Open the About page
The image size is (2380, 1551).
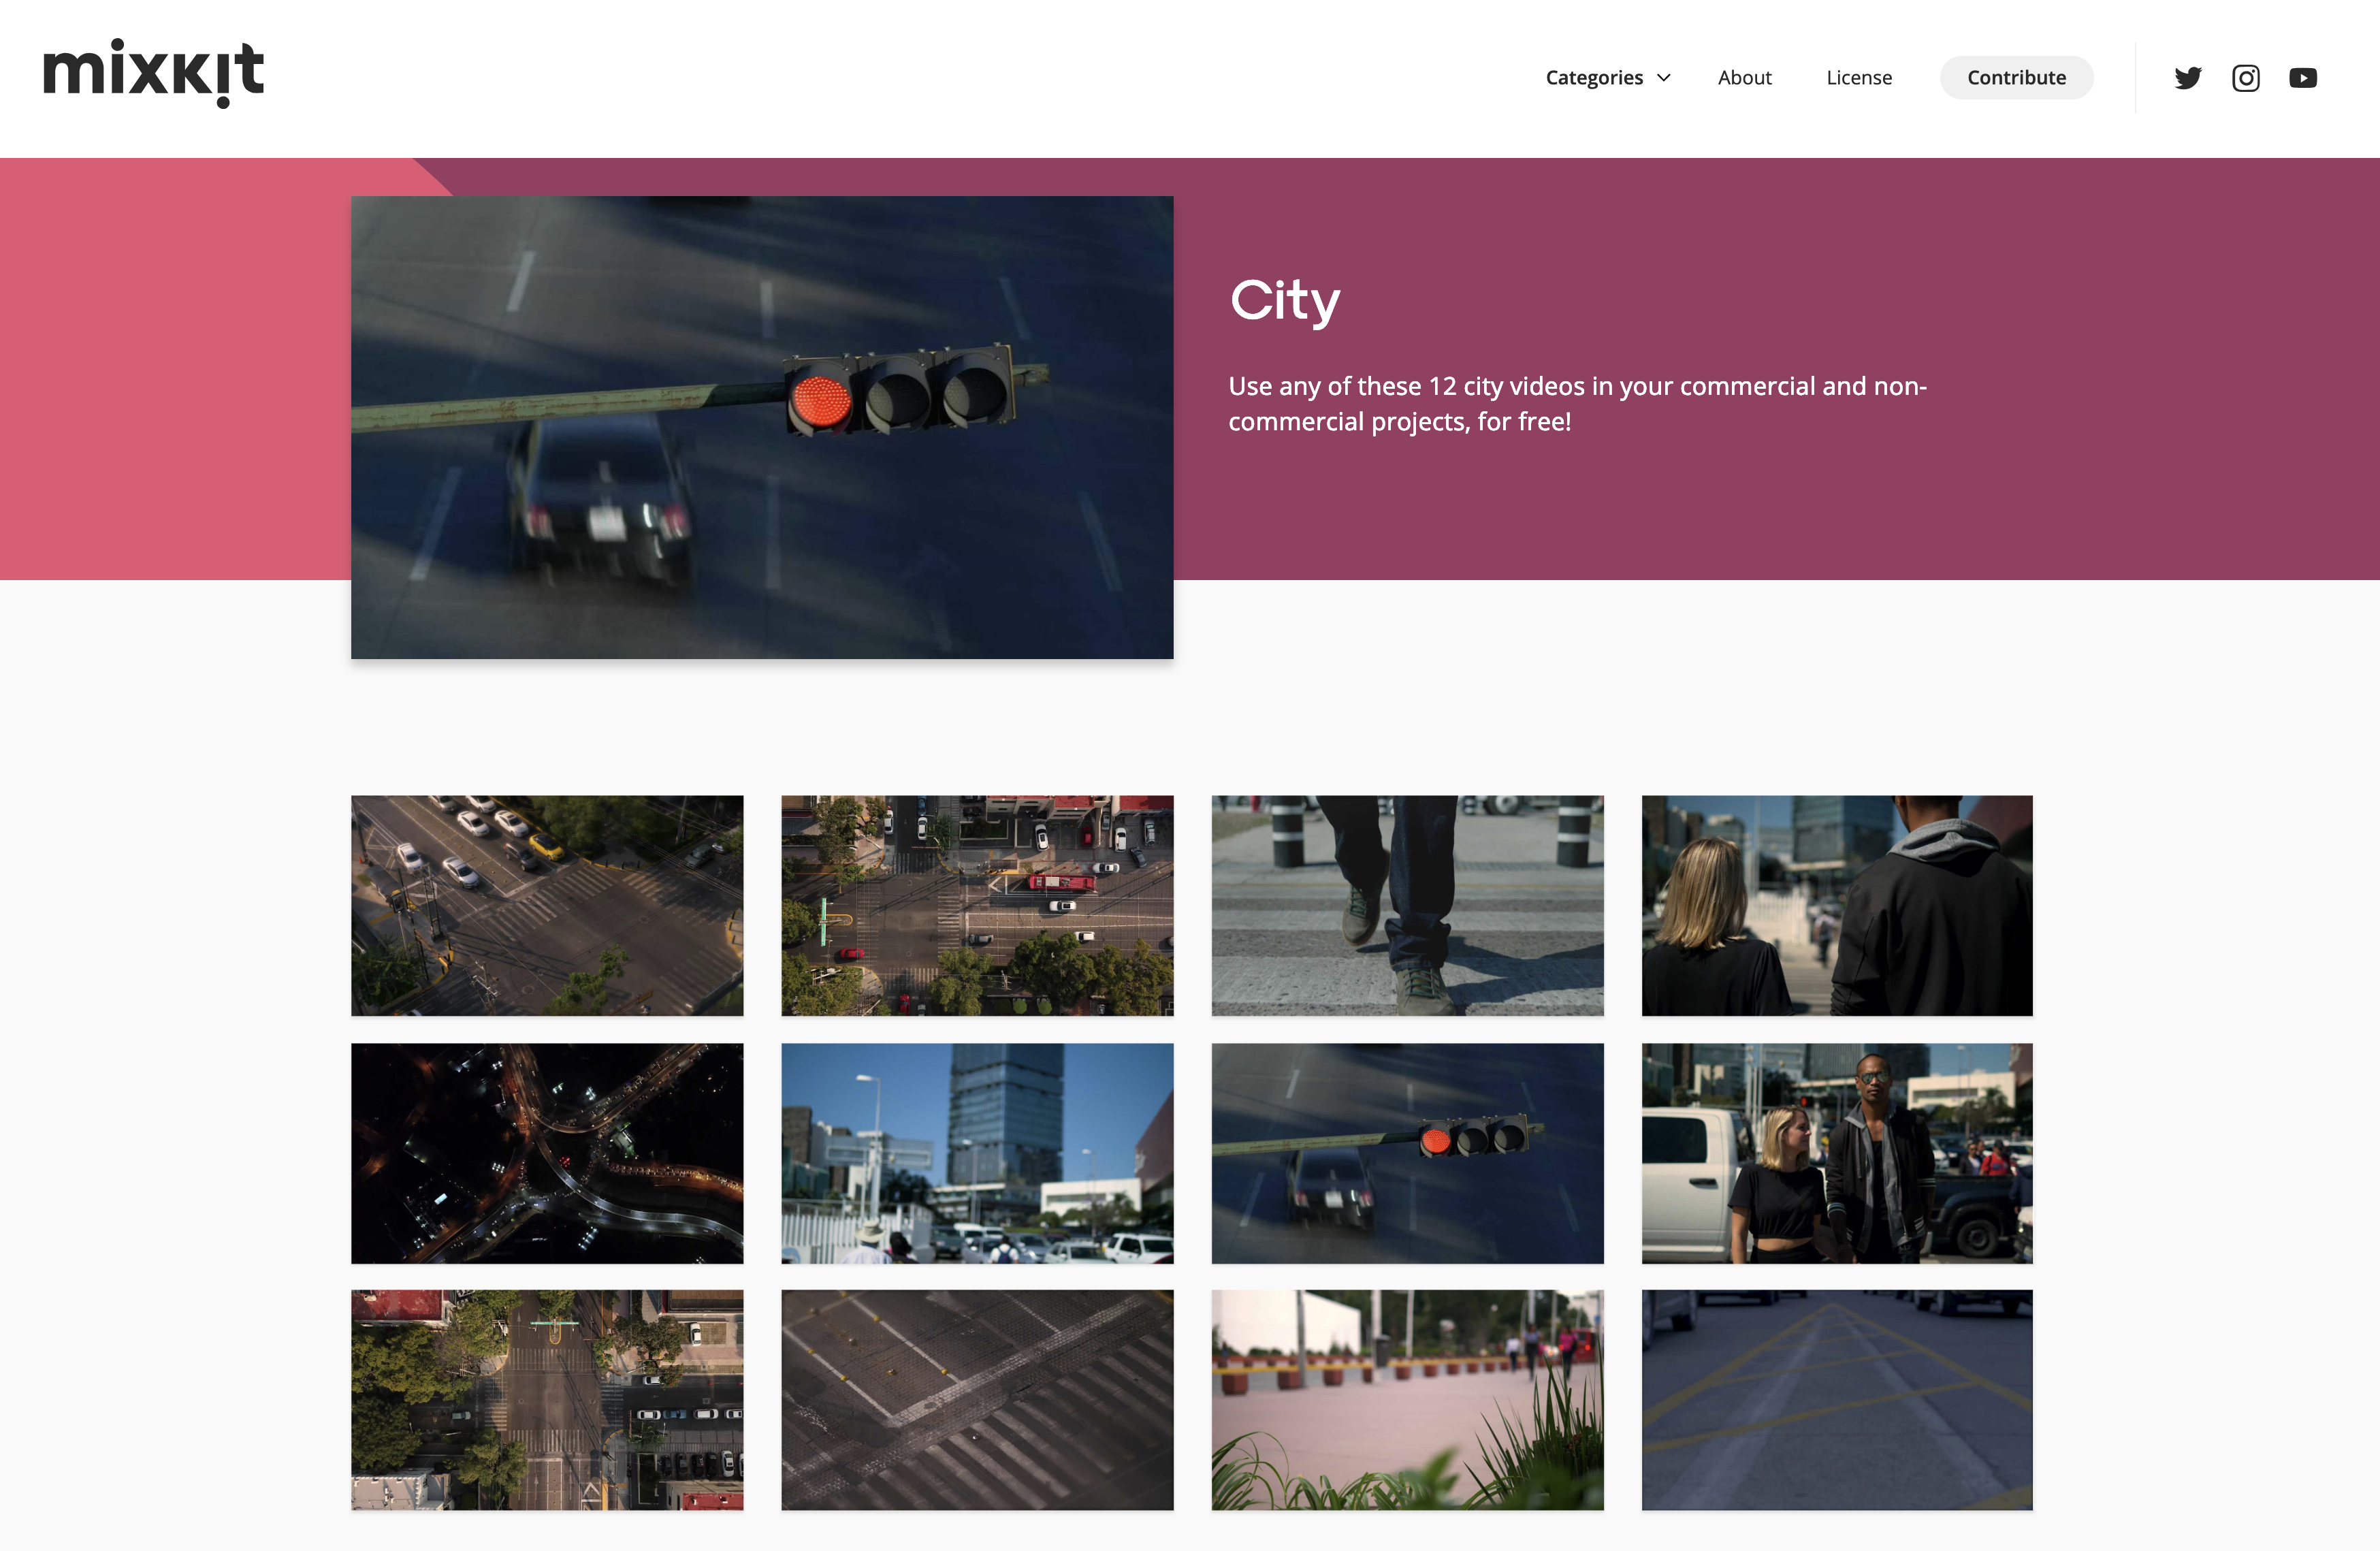(x=1744, y=78)
